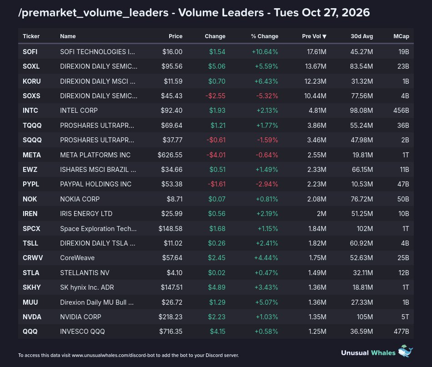Select the PYPL ticker cell
The image size is (432, 367).
[x=31, y=184]
